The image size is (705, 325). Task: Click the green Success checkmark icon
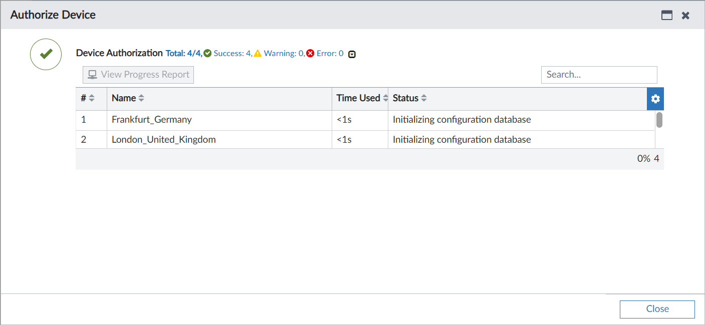[207, 53]
